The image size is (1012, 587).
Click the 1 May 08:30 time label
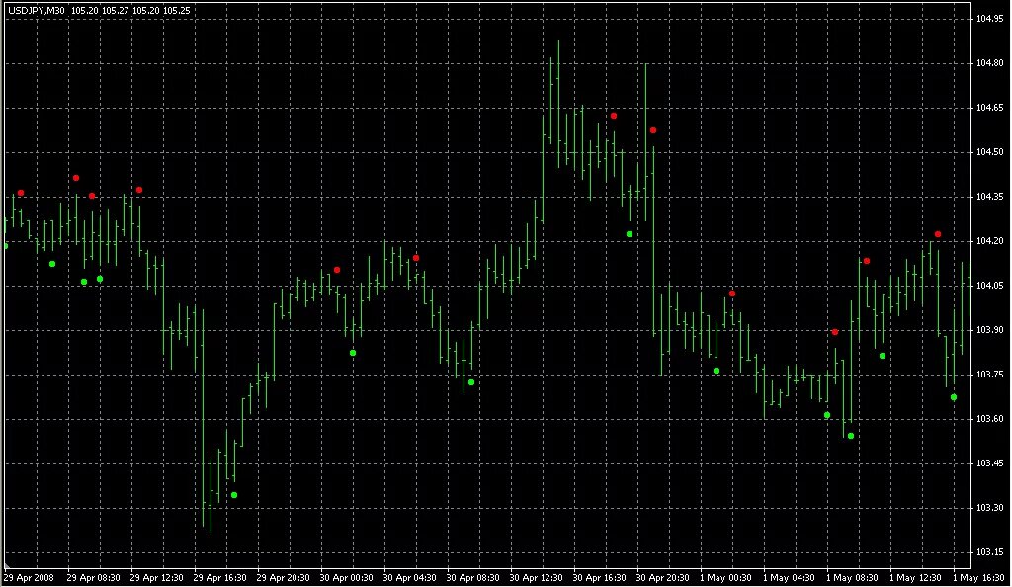point(852,578)
